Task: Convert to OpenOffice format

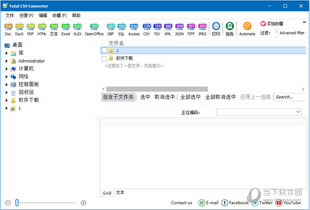Action: coord(94,29)
